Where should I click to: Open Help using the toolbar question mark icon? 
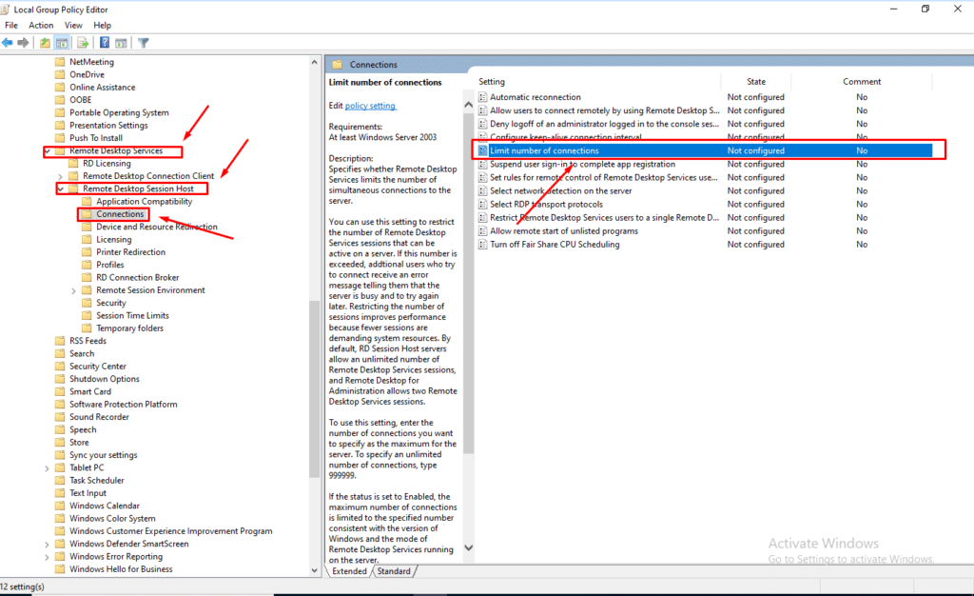[x=104, y=42]
